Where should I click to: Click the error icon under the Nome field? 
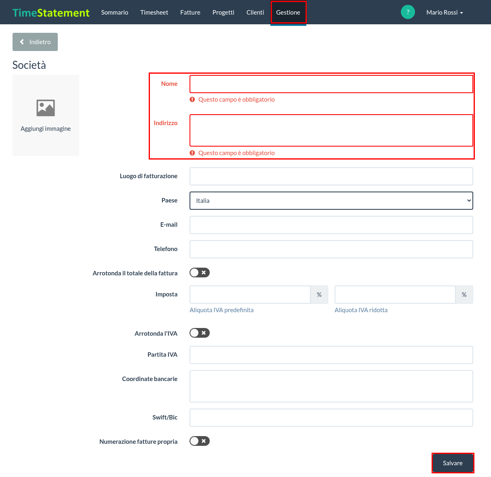click(192, 100)
